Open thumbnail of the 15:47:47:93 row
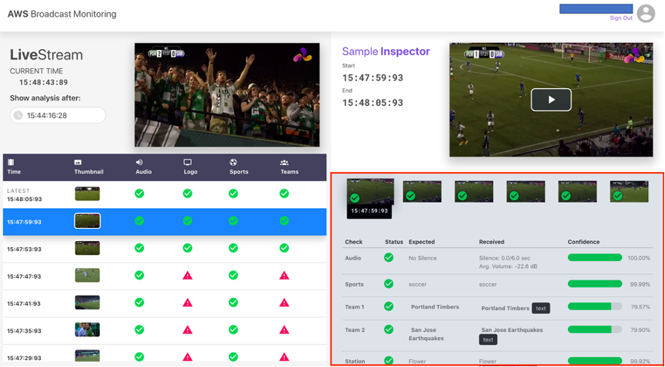This screenshot has height=367, width=665. tap(88, 275)
